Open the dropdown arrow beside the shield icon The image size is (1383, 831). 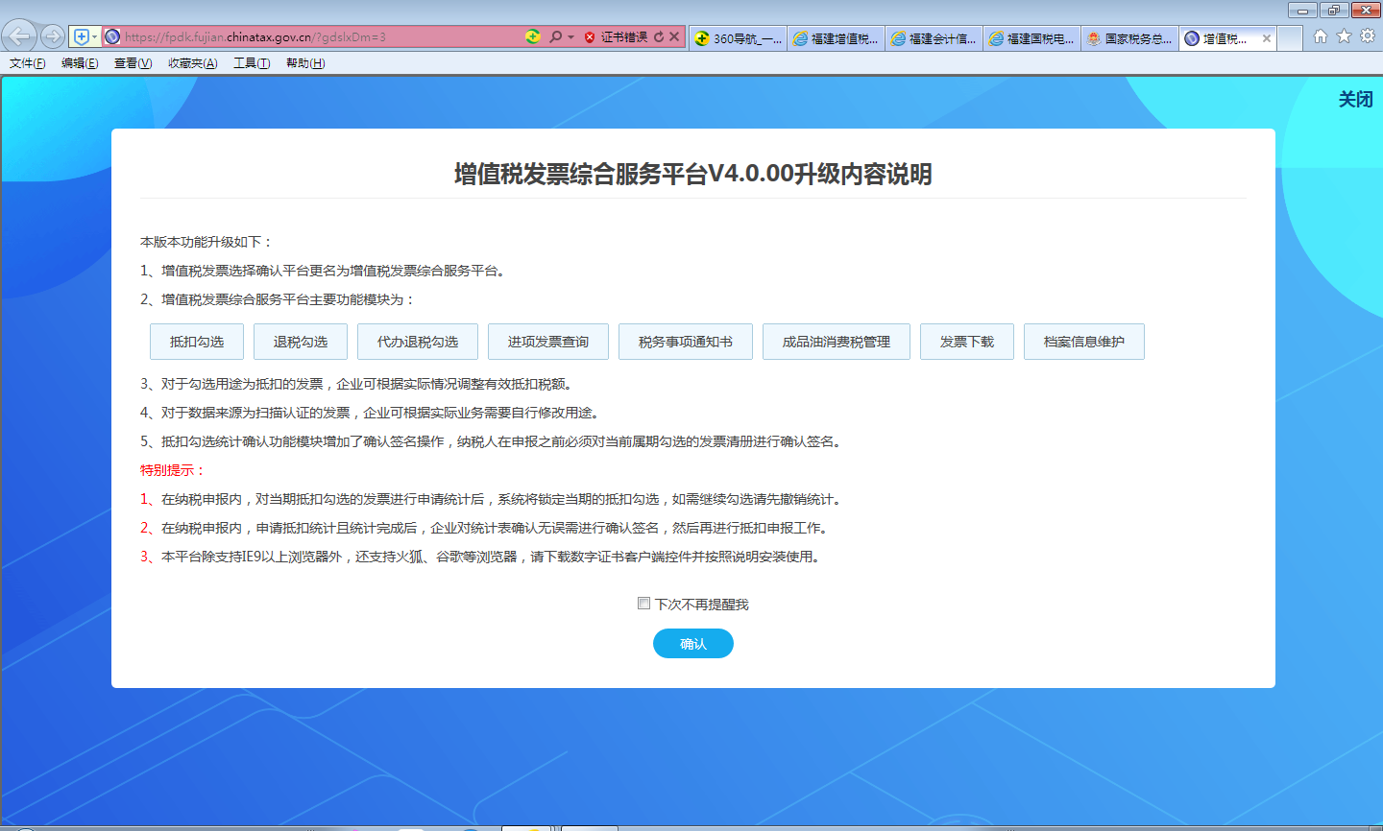point(94,37)
